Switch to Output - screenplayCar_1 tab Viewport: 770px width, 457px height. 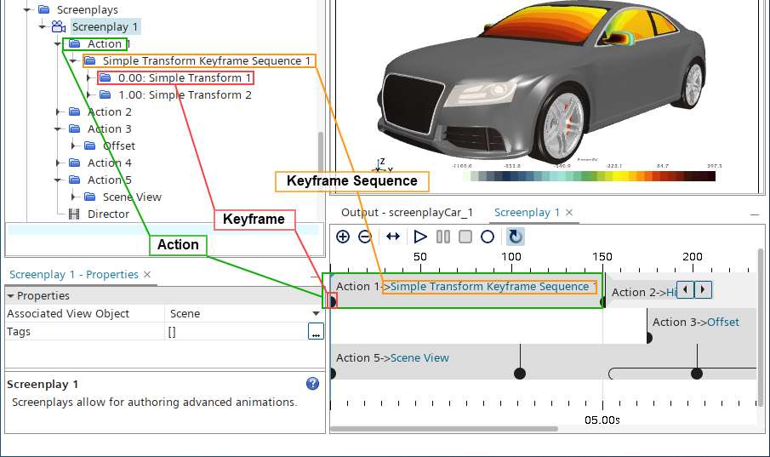click(x=407, y=212)
